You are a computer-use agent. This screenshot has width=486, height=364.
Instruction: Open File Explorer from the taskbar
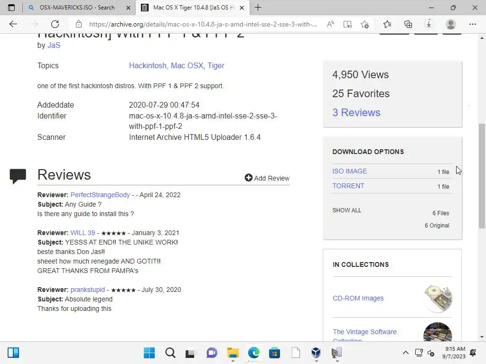pos(233,353)
